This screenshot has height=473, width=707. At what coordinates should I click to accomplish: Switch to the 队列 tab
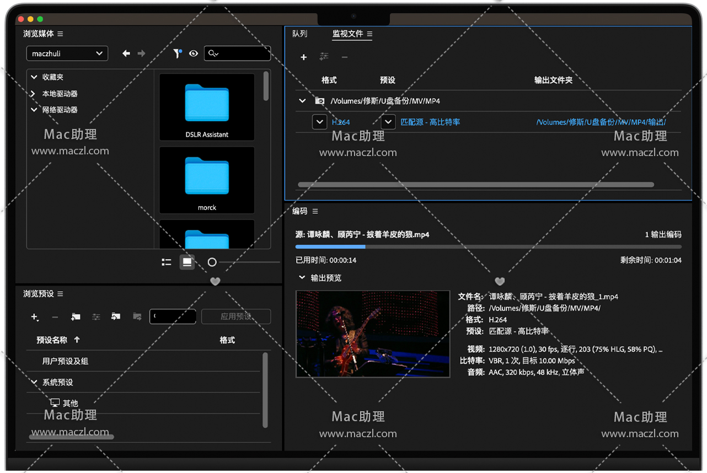coord(299,34)
